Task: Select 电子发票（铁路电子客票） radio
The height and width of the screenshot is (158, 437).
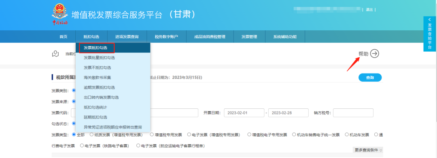Action: pos(82,145)
